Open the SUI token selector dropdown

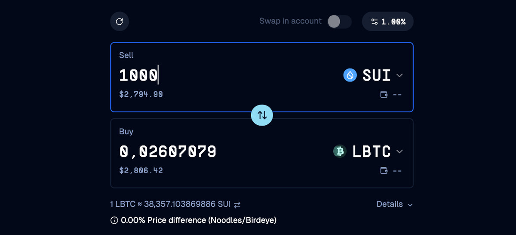374,75
